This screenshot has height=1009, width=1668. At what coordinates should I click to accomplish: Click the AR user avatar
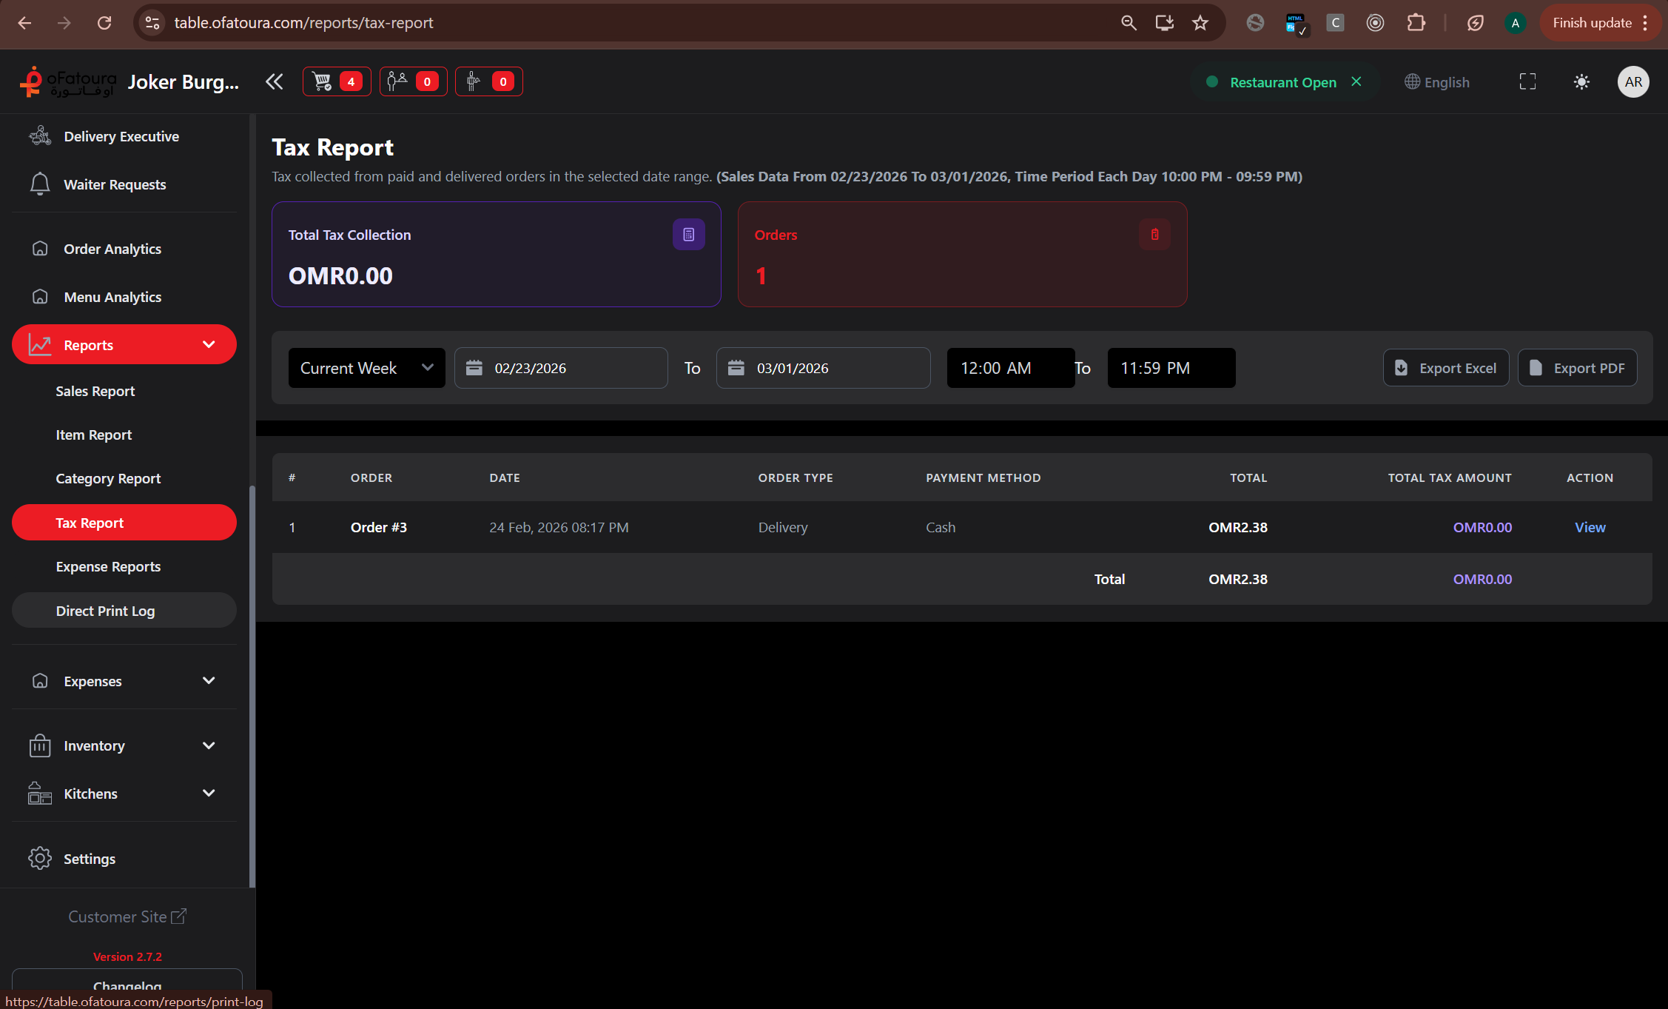click(1632, 81)
